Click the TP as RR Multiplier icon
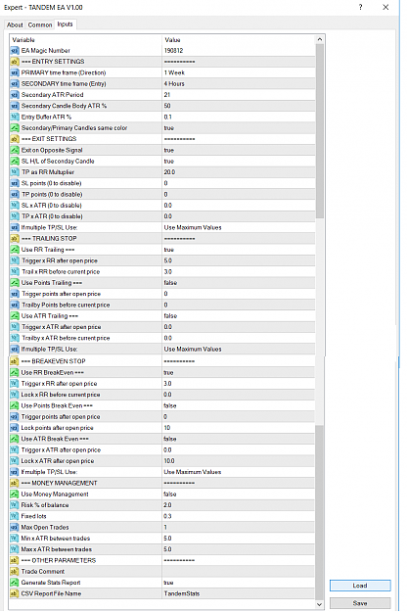The width and height of the screenshot is (407, 612). pos(15,172)
